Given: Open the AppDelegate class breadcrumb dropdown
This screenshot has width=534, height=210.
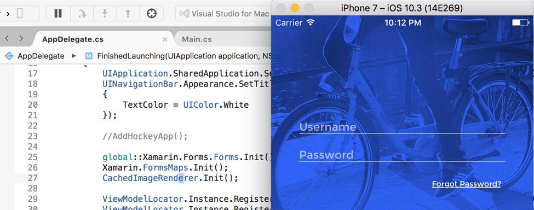Looking at the screenshot, I should point(41,56).
